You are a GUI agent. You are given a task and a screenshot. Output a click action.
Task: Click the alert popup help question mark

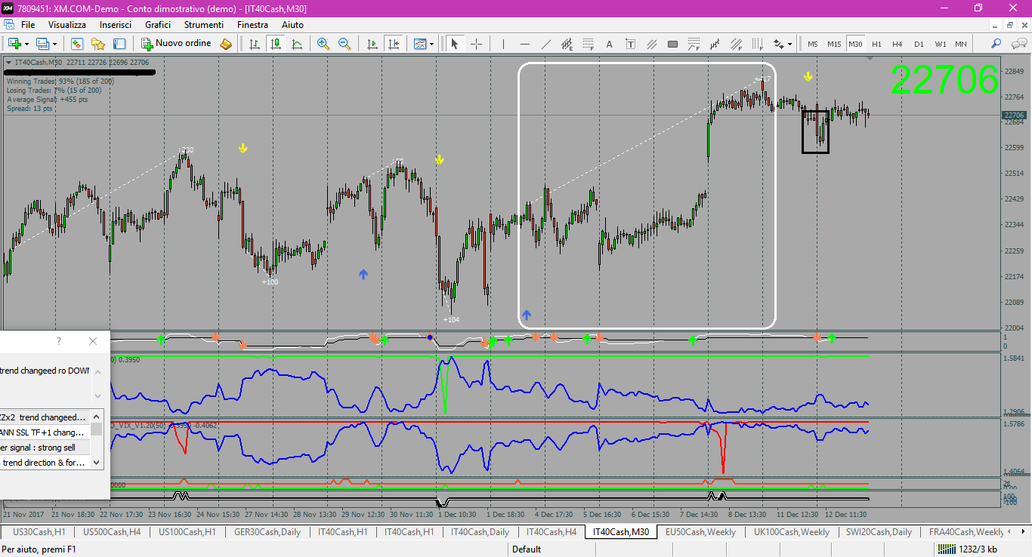tap(59, 341)
